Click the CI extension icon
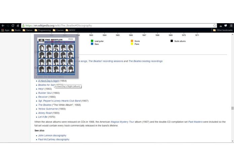Viewport: 234px width, 166px height. 221,26
